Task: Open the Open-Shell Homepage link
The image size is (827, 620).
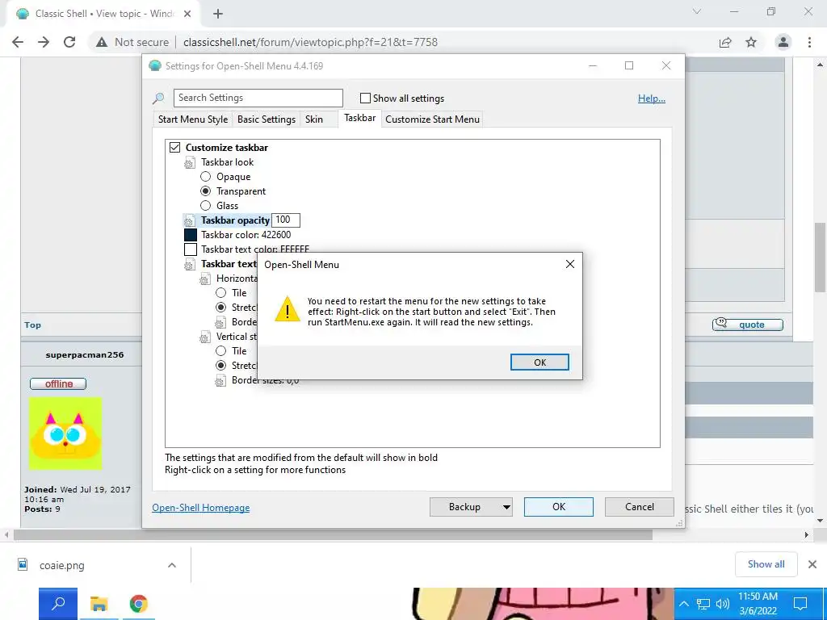Action: pos(201,508)
